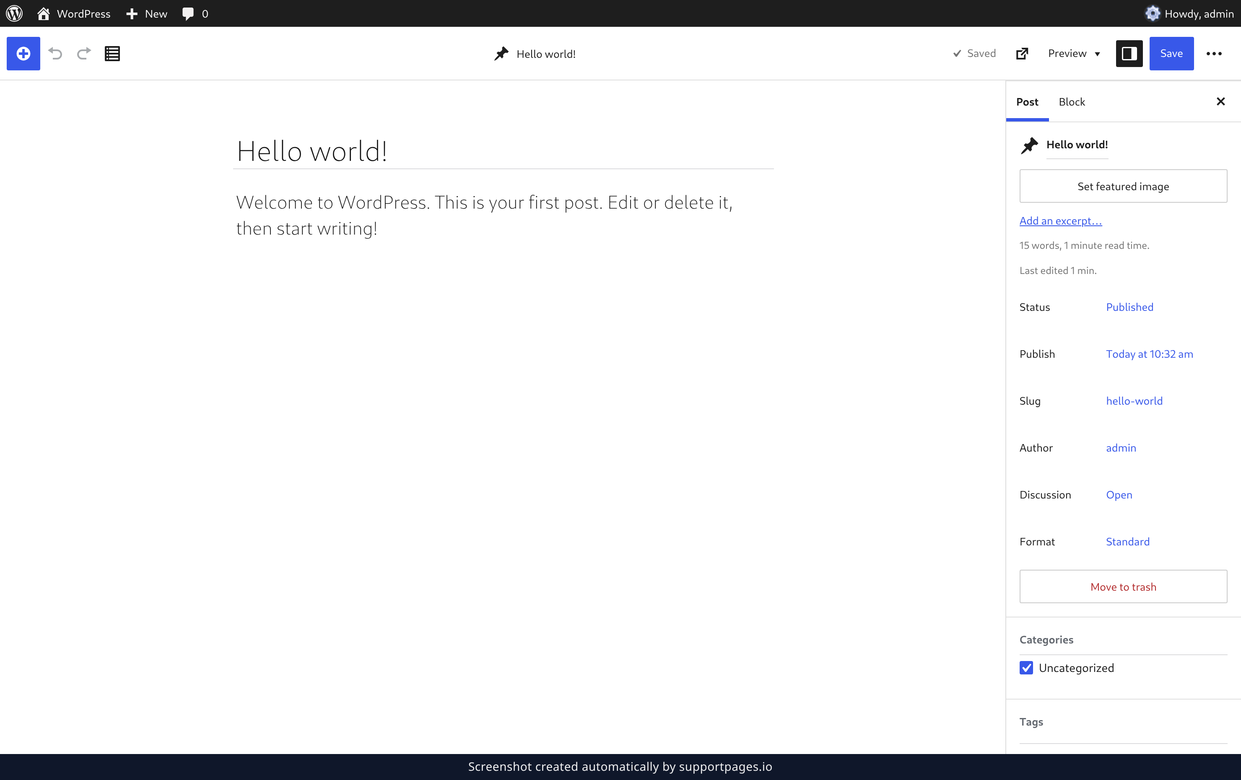The width and height of the screenshot is (1241, 780).
Task: Move the post to trash
Action: 1123,587
